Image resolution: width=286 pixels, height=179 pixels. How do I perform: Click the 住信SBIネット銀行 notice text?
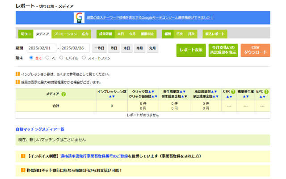point(74,170)
